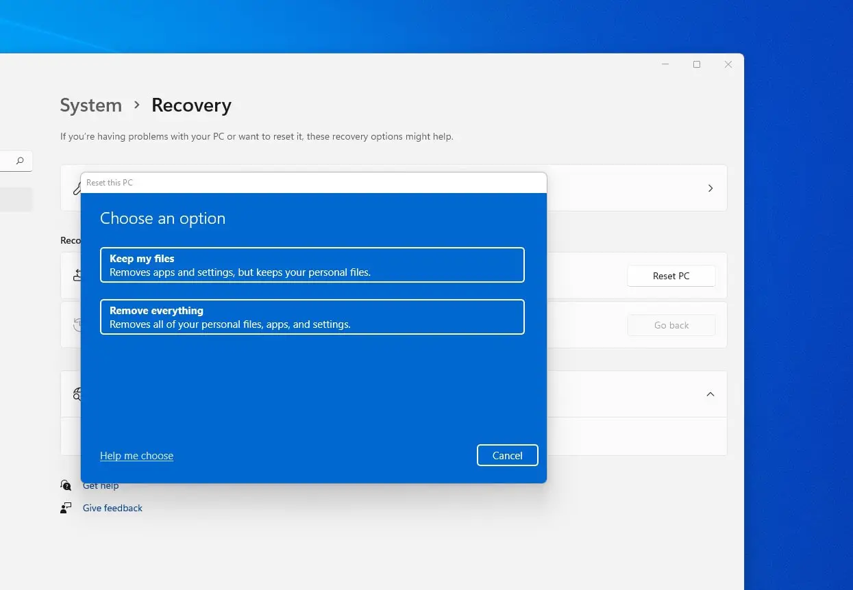Click the Give feedback person icon
The height and width of the screenshot is (590, 853).
(x=66, y=507)
